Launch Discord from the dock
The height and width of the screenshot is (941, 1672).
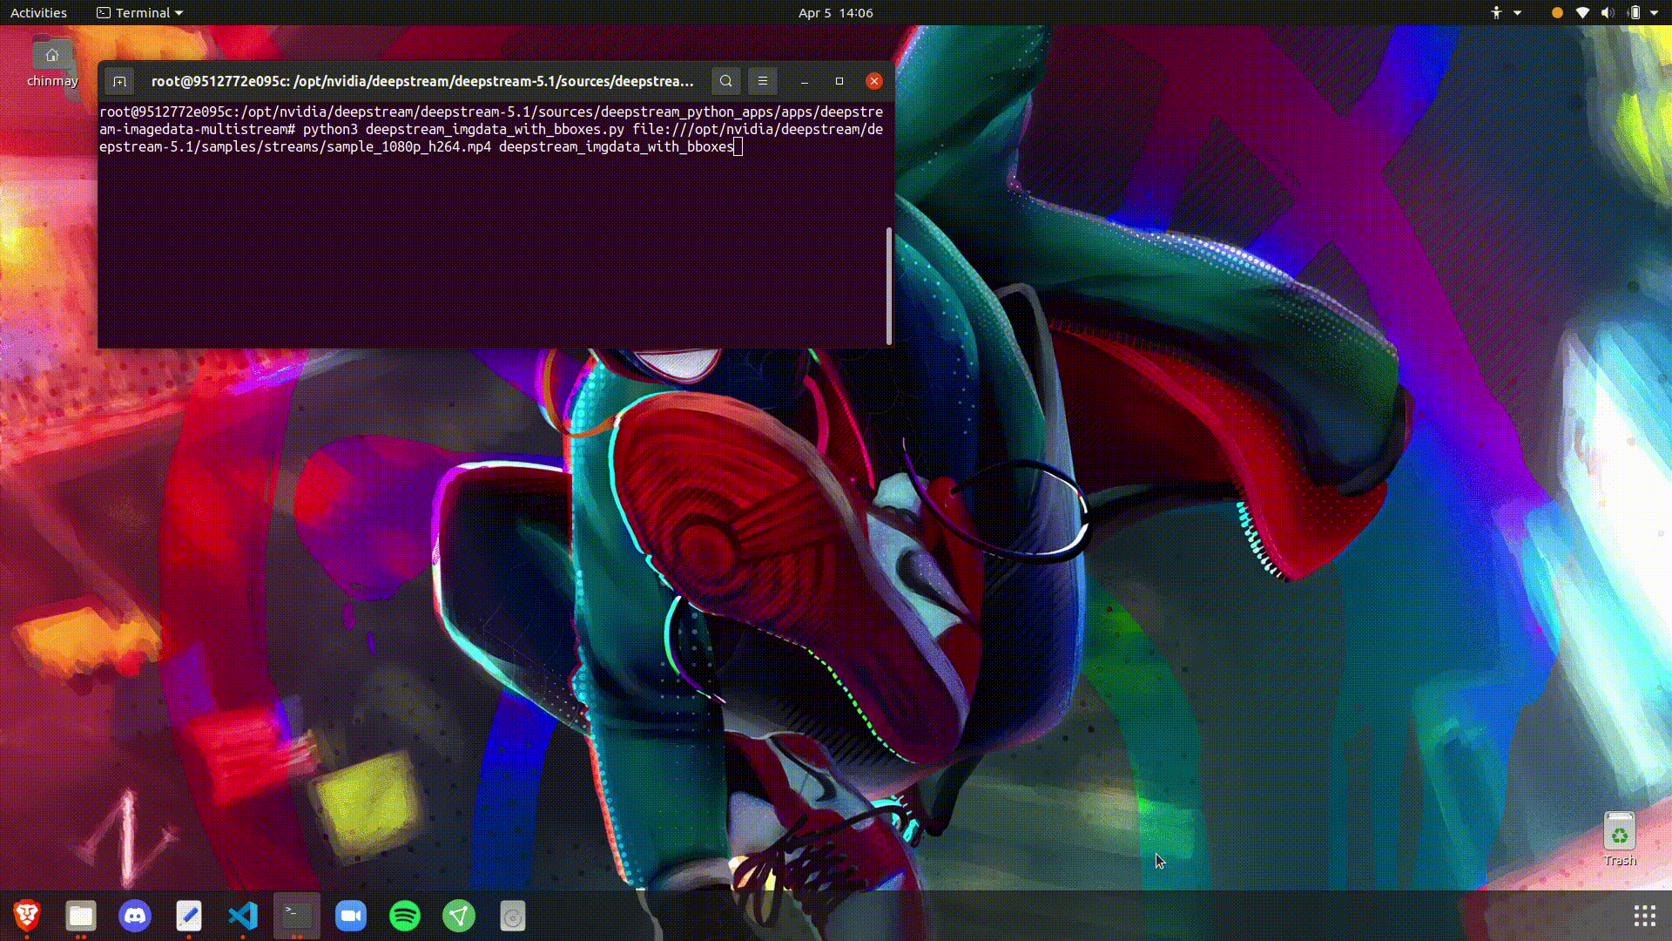point(135,916)
